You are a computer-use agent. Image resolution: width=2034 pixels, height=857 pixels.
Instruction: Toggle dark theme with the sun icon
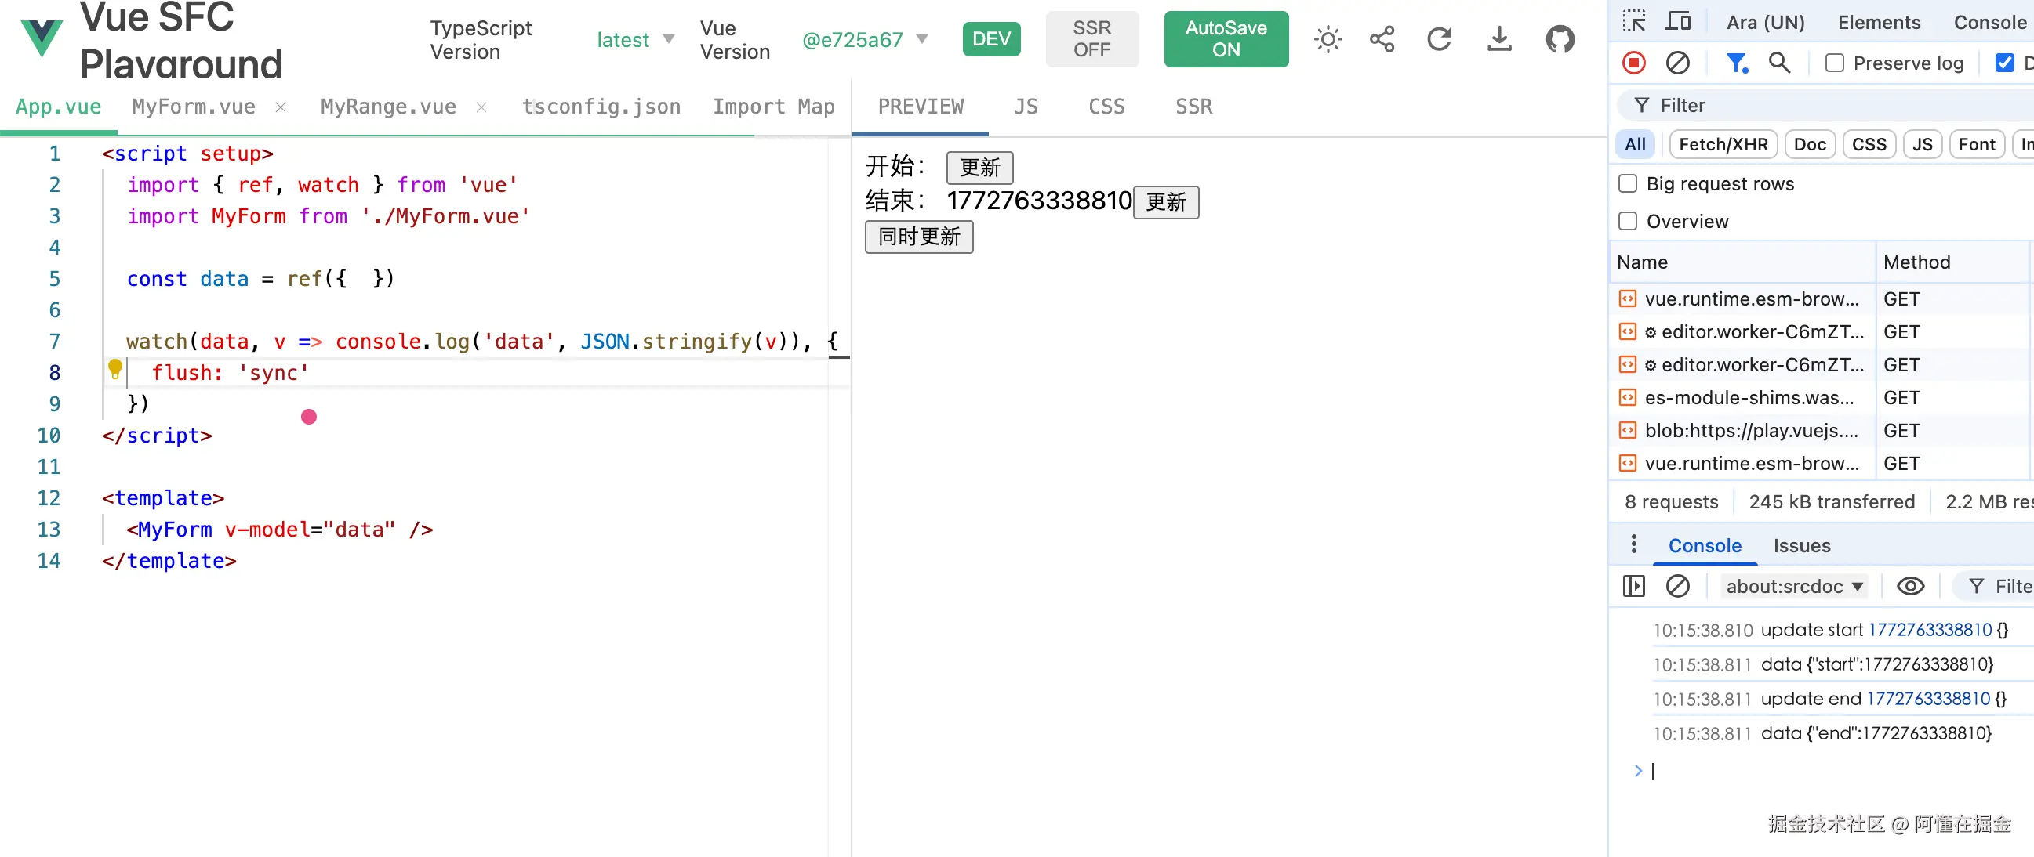1328,39
